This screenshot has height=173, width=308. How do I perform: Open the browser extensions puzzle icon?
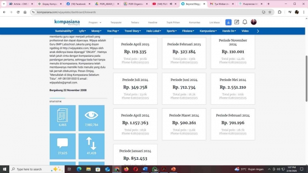coord(279,12)
